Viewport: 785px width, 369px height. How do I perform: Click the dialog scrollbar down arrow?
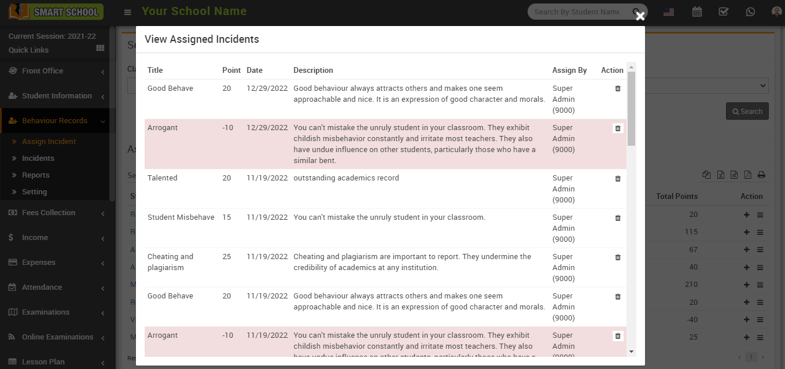coord(631,351)
